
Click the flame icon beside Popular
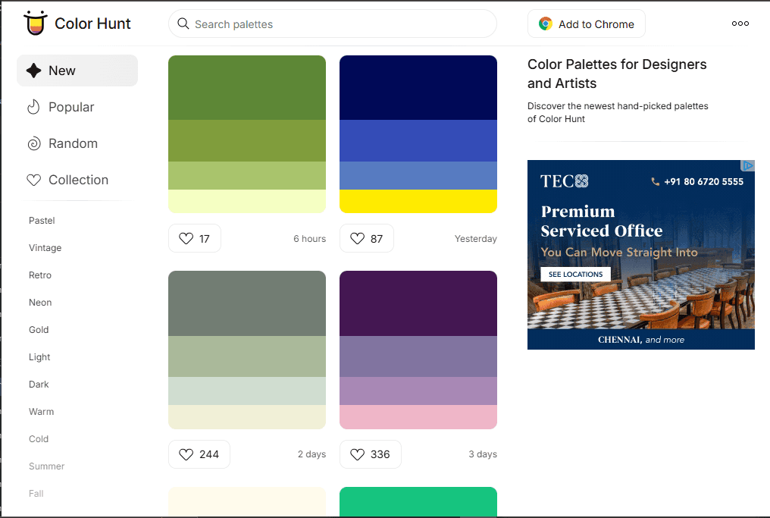pyautogui.click(x=33, y=107)
